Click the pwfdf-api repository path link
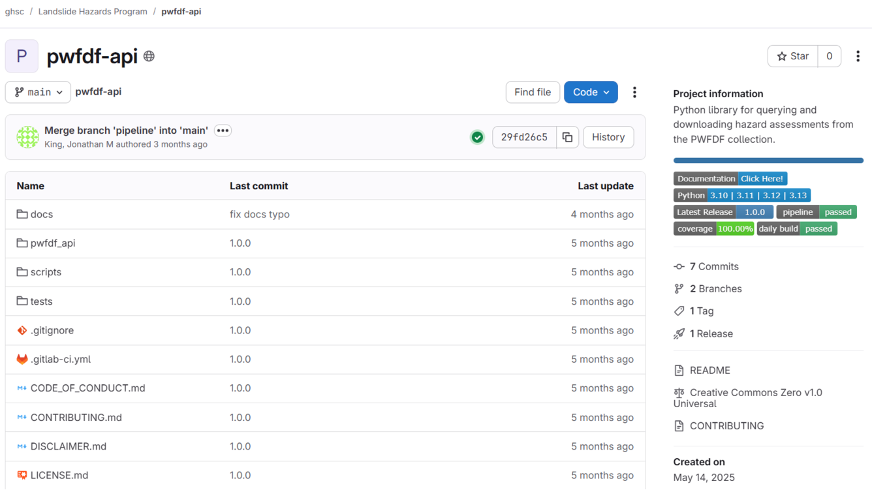This screenshot has width=872, height=492. (99, 92)
